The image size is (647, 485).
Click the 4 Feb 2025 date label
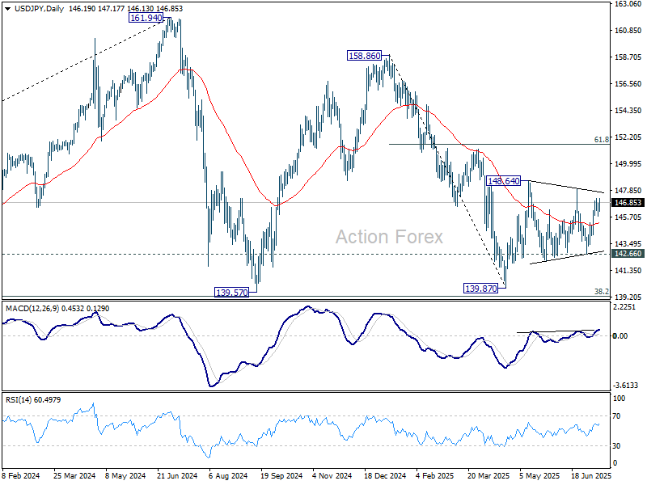pos(435,475)
